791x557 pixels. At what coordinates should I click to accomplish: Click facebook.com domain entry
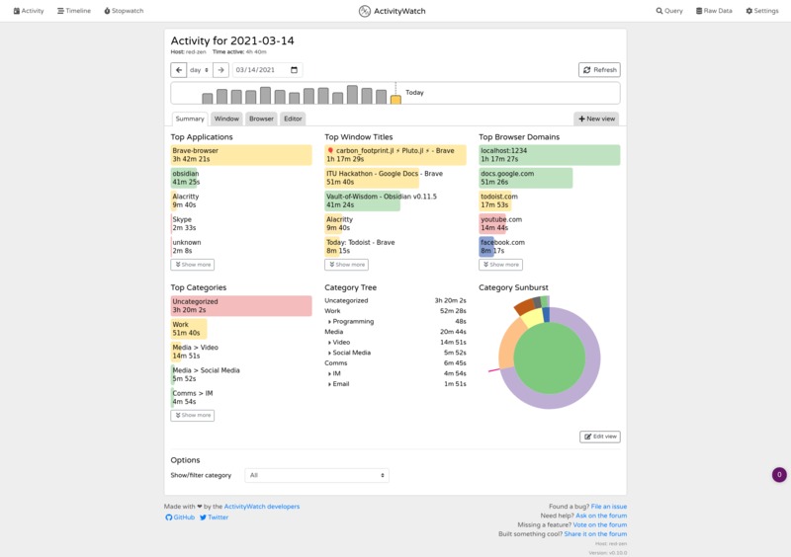coord(502,247)
